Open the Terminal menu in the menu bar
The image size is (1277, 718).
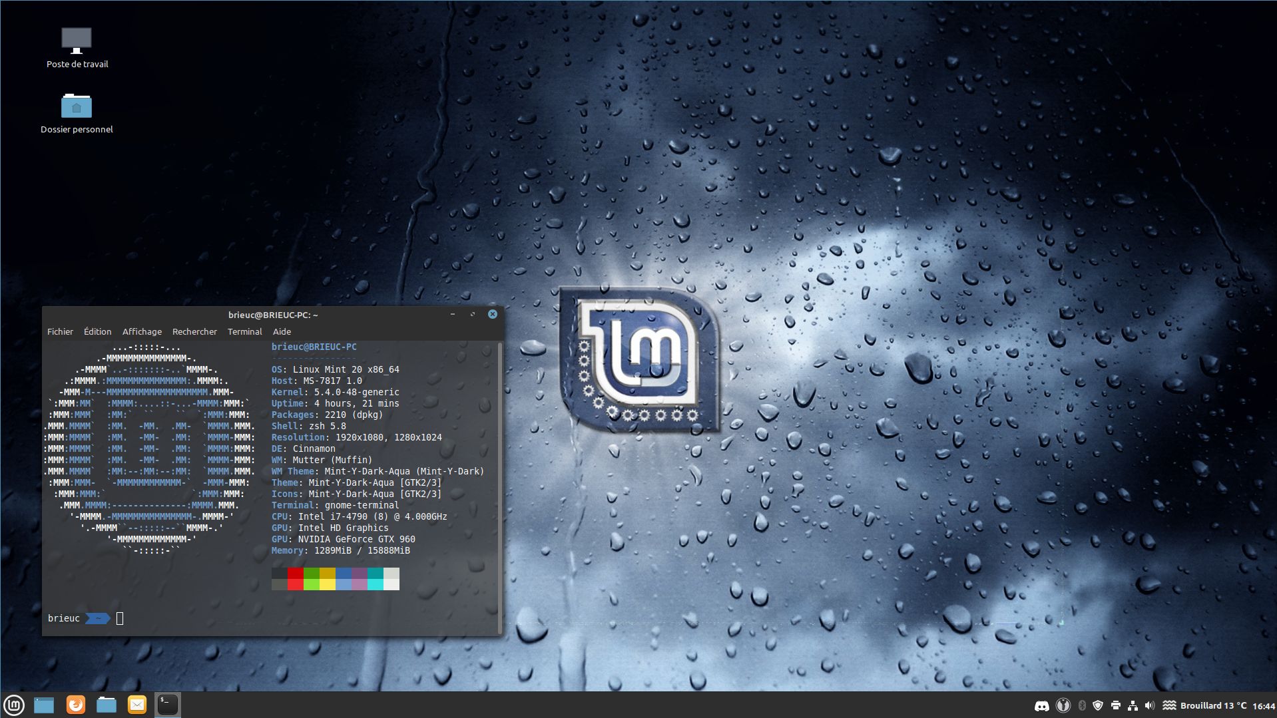pyautogui.click(x=244, y=331)
